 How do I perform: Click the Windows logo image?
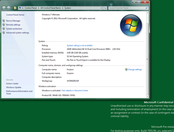coord(131,25)
